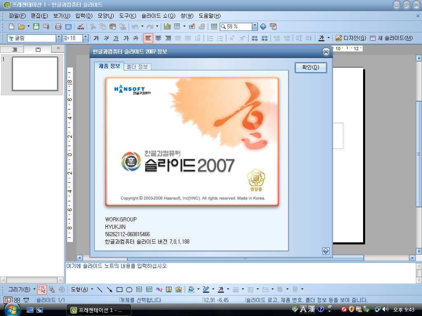The image size is (422, 316).
Task: Click the 새 슬라이드(M) button
Action: coord(392,38)
